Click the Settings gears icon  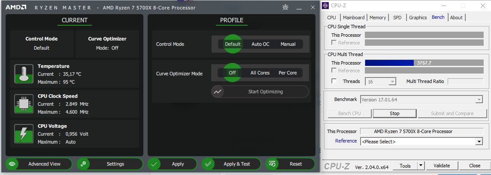tap(83, 164)
